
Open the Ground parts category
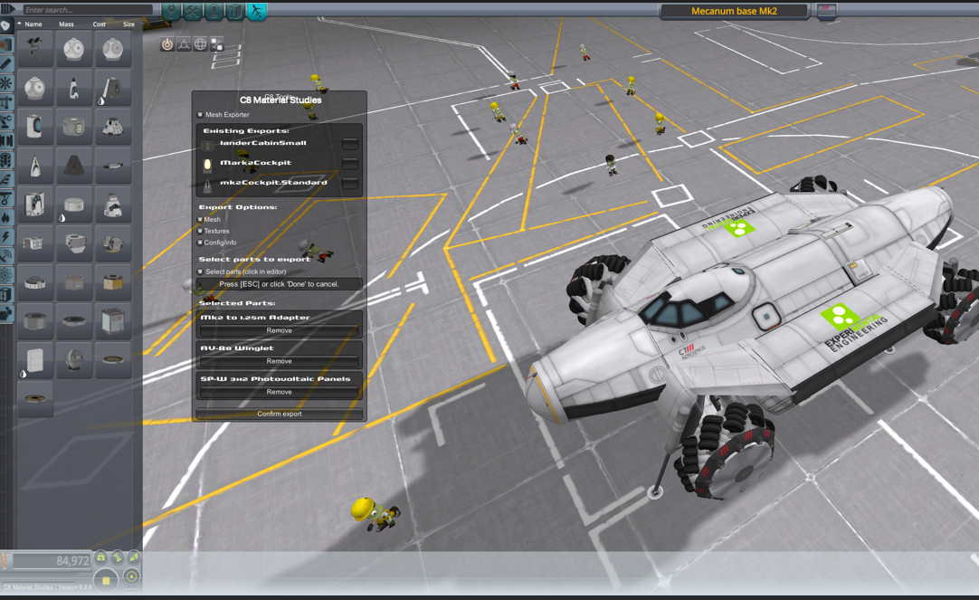pyautogui.click(x=6, y=199)
